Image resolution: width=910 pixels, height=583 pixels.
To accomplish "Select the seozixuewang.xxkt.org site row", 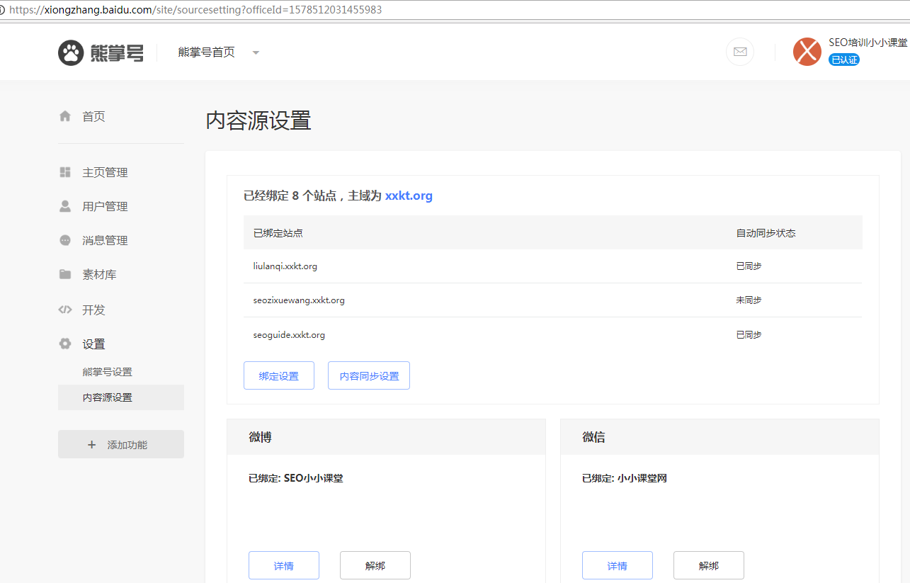I will pyautogui.click(x=553, y=300).
